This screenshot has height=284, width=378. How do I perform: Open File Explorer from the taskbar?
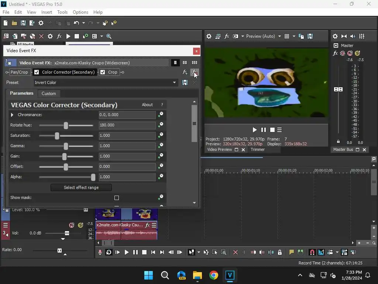point(197,275)
